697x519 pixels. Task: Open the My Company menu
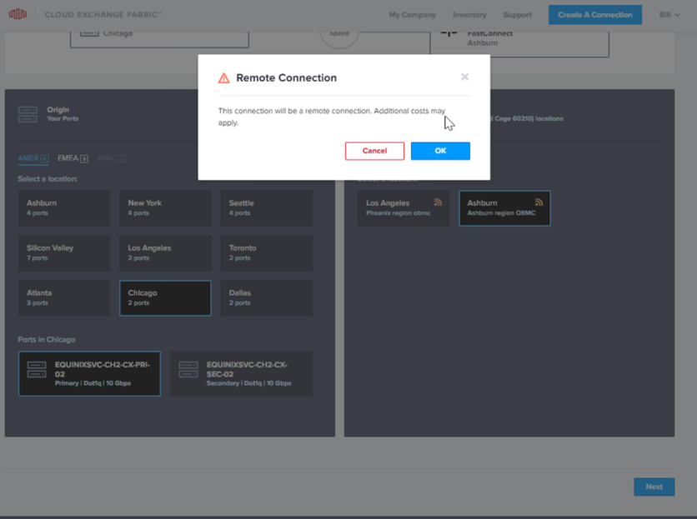coord(412,15)
